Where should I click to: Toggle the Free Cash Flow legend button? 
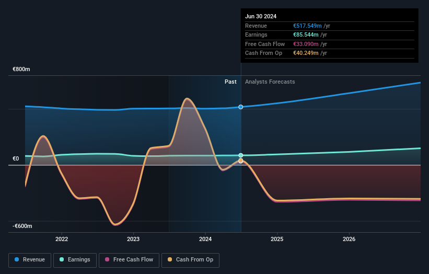pos(129,260)
